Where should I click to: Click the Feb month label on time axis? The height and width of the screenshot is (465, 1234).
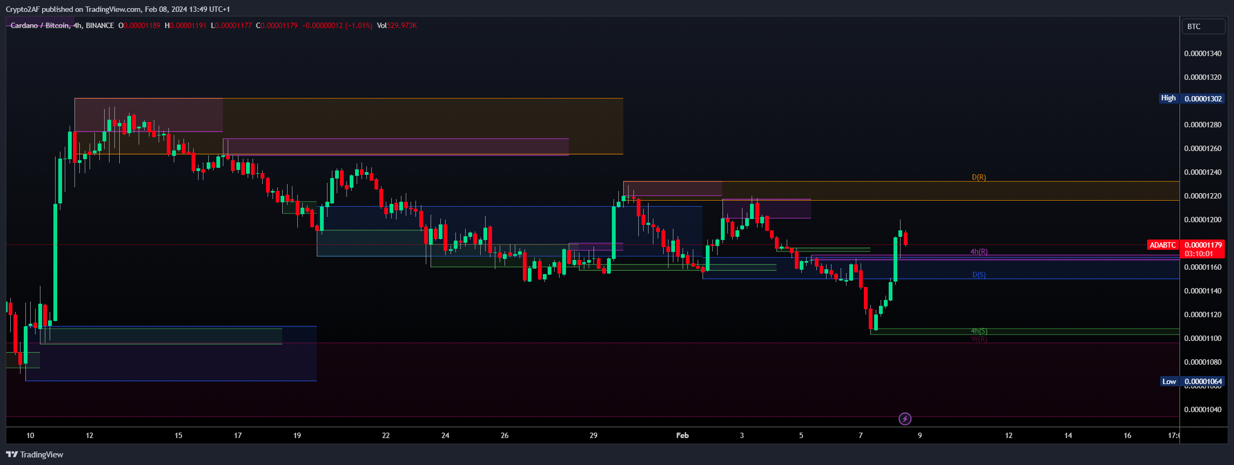click(683, 435)
